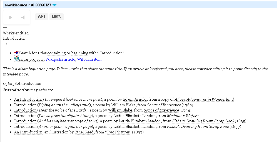Open the Wikidata item link
The width and height of the screenshot is (279, 142).
[89, 59]
